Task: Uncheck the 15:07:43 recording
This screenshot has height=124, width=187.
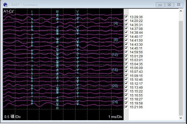Action: [126, 72]
